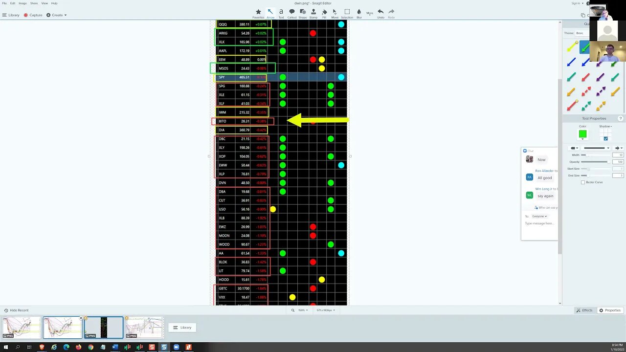This screenshot has height=352, width=626.
Task: Launch Brave browser from taskbar
Action: pyautogui.click(x=42, y=347)
